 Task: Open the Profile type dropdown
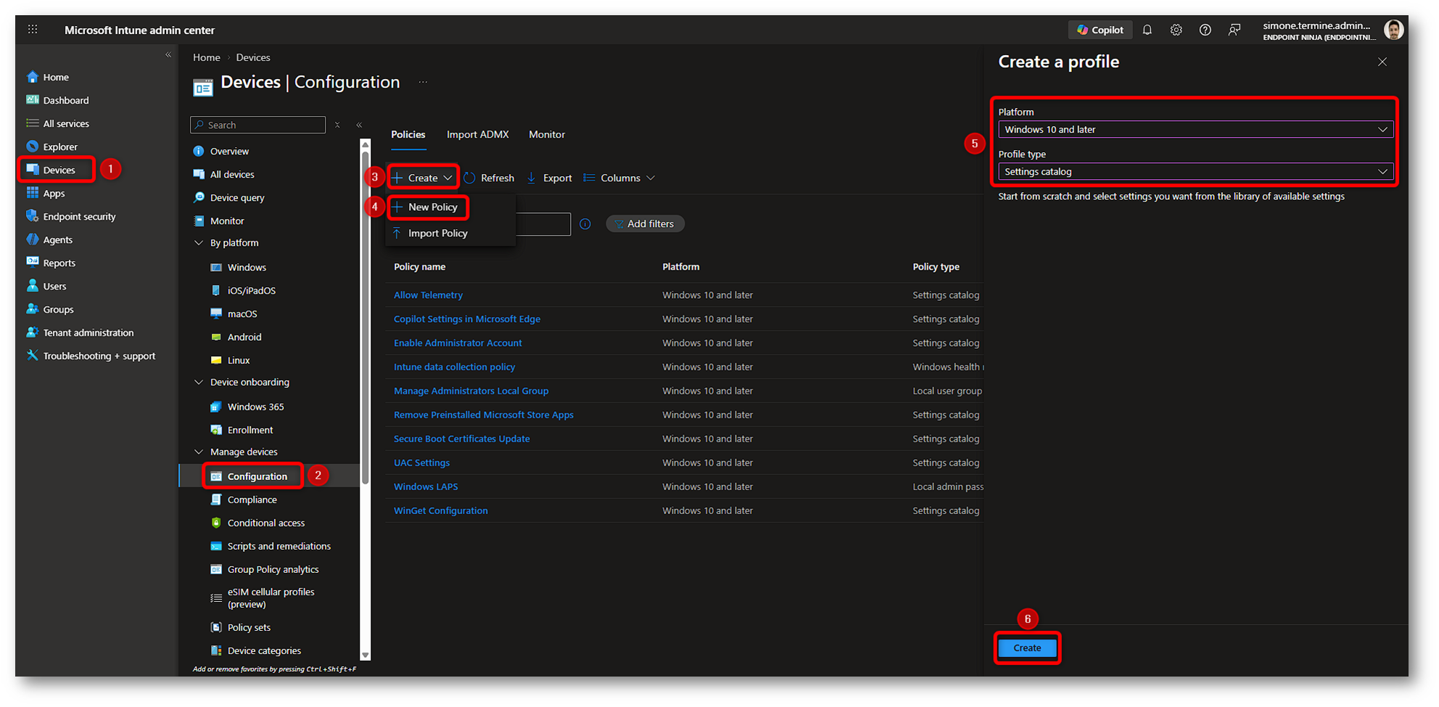click(x=1195, y=172)
